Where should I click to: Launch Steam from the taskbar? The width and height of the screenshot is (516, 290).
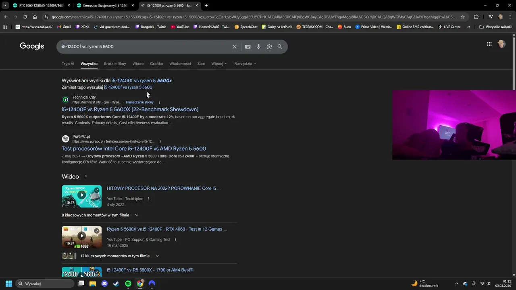click(116, 284)
